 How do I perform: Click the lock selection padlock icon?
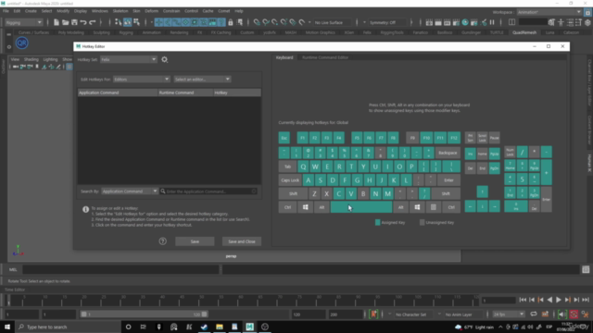231,22
